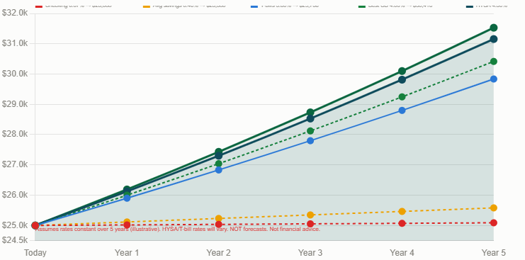Toggle the blue T-bills legend item

click(x=285, y=6)
